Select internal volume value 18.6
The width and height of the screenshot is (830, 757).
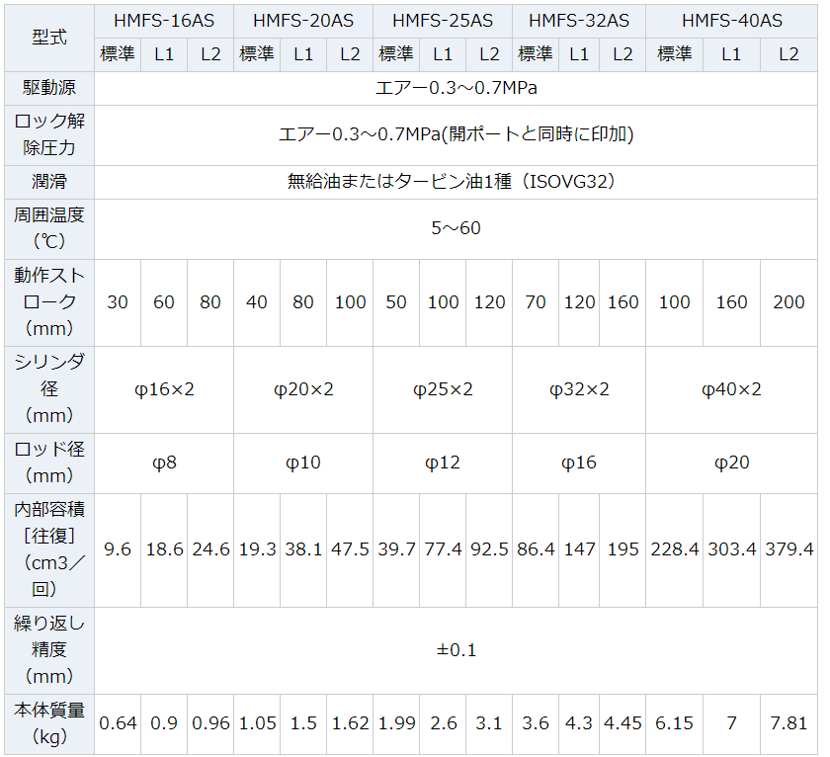[x=164, y=550]
